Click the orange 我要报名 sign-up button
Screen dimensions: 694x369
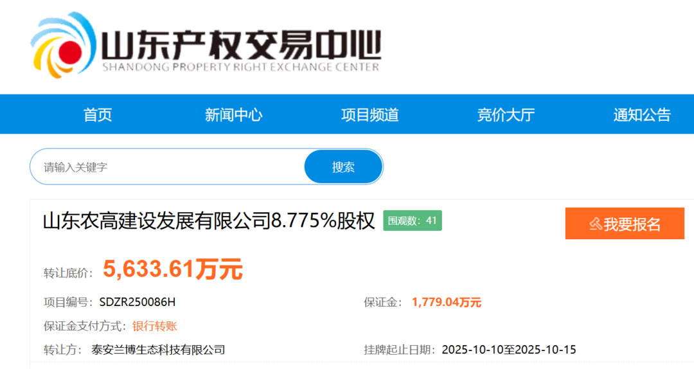coord(625,224)
